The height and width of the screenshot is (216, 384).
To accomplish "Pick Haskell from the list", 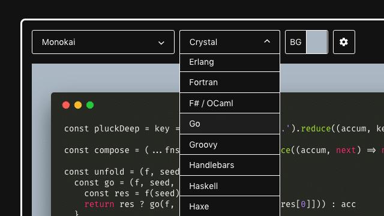I will click(230, 186).
